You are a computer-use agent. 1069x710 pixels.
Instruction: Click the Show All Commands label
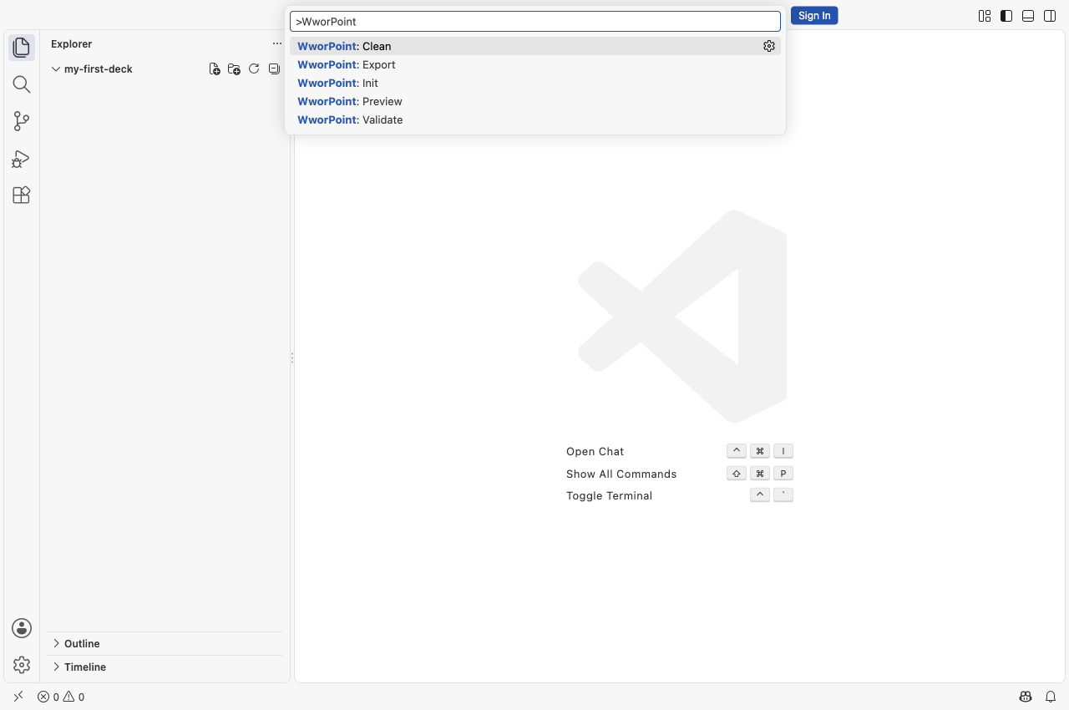(621, 474)
